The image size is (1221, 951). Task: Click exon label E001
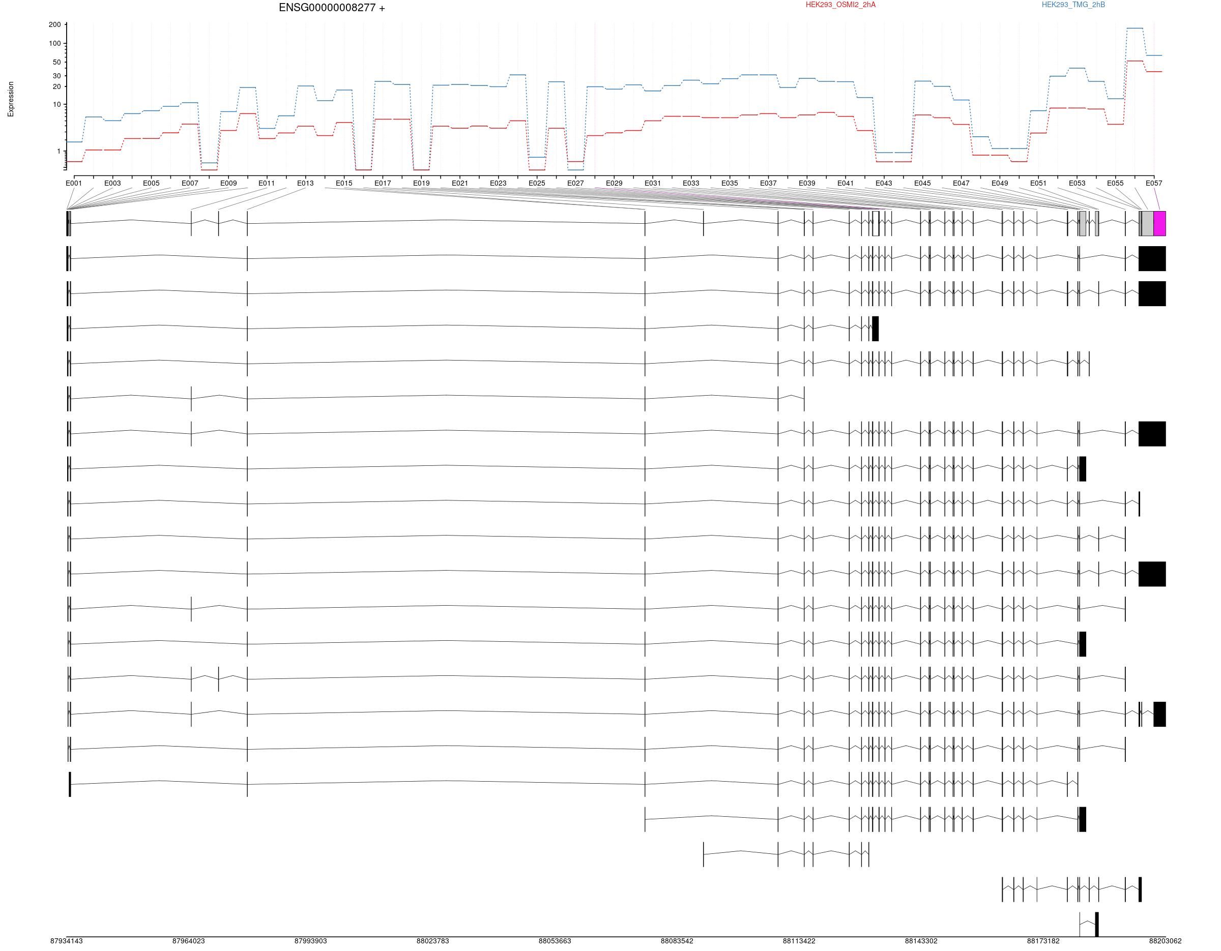click(74, 183)
